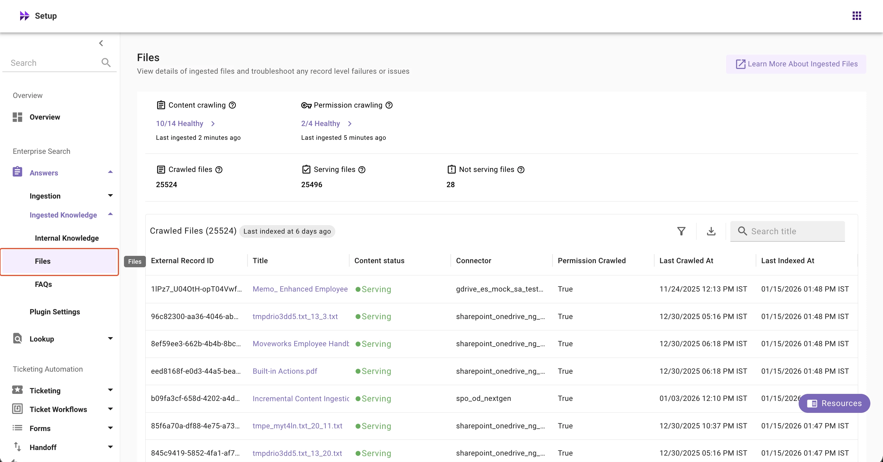Expand the Lookup dropdown arrow
Screen dimensions: 883x462
coord(111,339)
